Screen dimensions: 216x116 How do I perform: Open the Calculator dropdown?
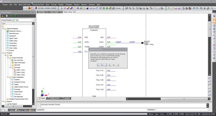[208, 110]
